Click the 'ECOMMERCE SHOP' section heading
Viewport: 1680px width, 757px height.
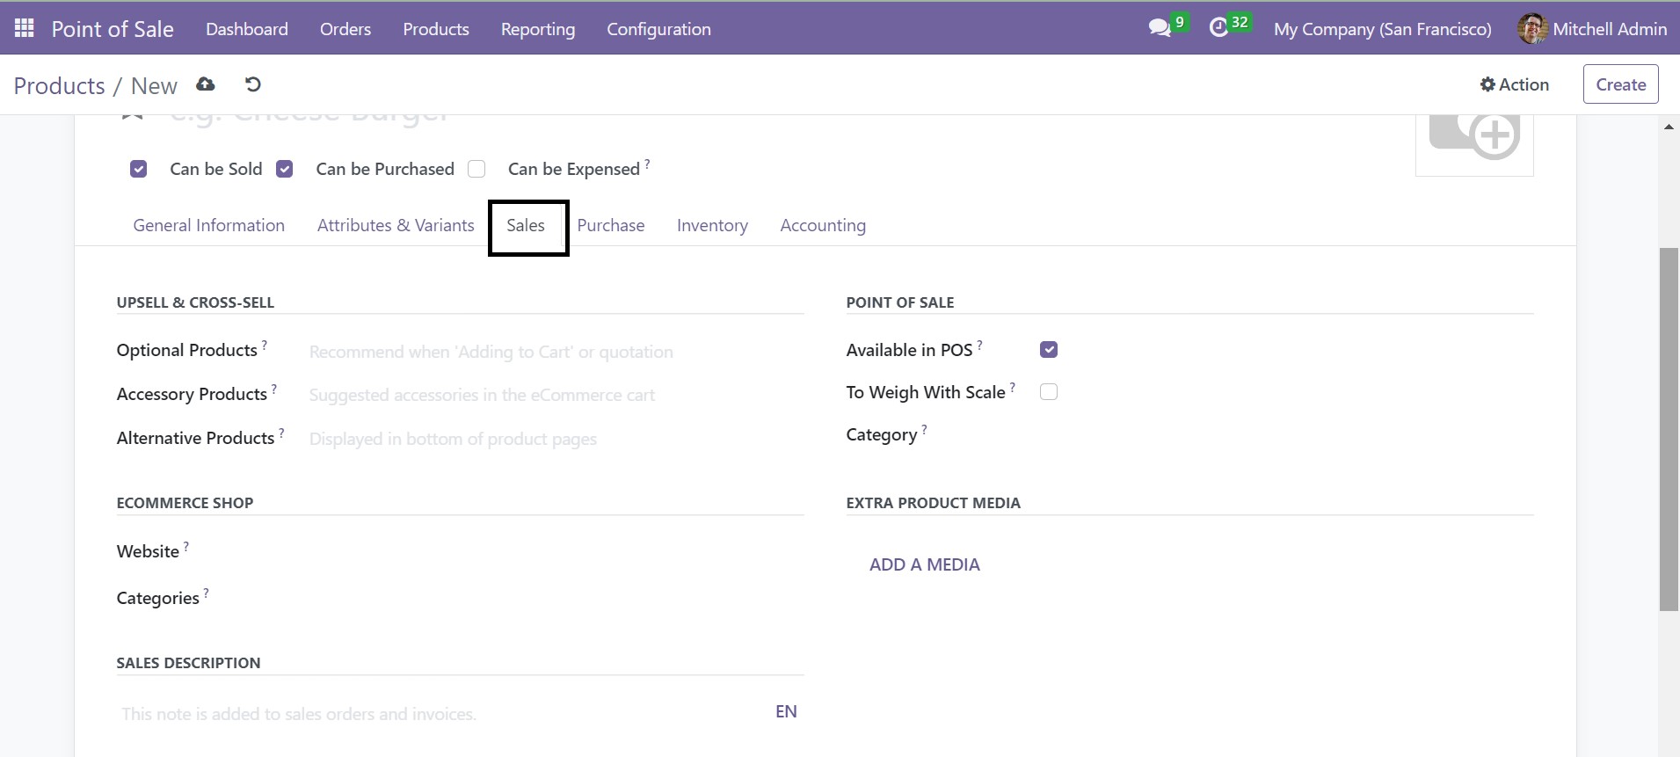click(x=185, y=503)
